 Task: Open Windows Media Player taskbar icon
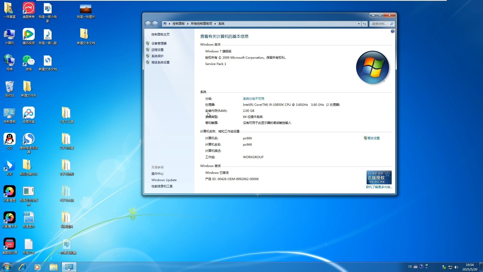(37, 267)
